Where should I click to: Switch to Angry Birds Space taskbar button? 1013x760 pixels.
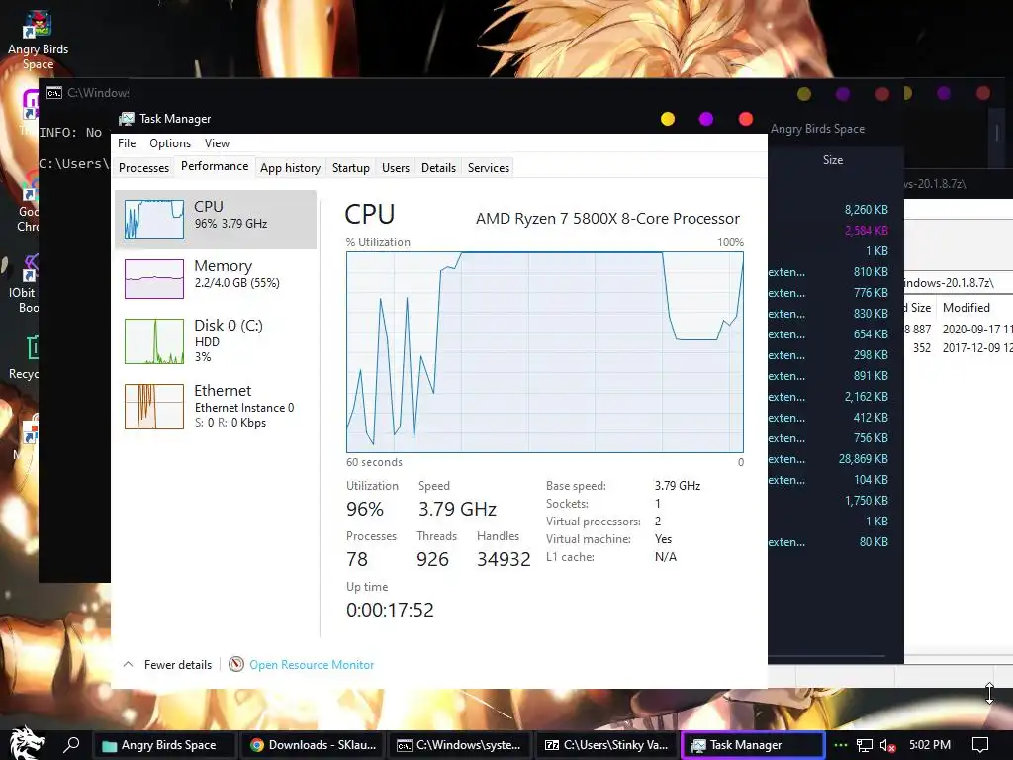164,745
